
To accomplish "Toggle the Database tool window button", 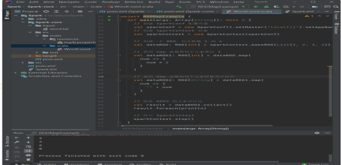I will [336, 28].
